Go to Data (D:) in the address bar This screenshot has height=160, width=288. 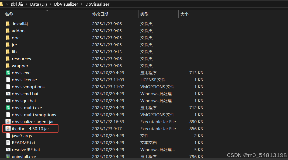click(38, 4)
